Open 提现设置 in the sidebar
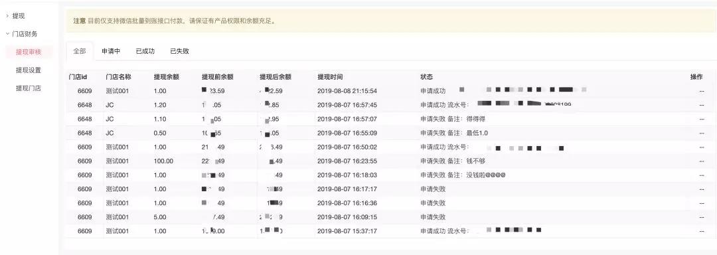The width and height of the screenshot is (717, 255). 29,70
